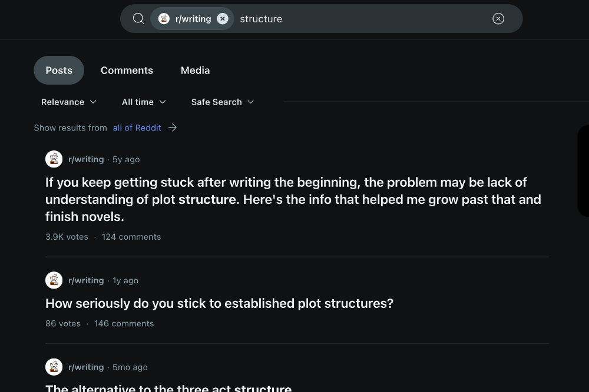The image size is (589, 392).
Task: Open the All time filter dropdown
Action: [144, 102]
